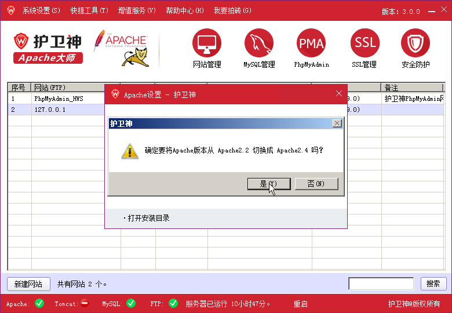The height and width of the screenshot is (313, 452).
Task: Click the FTP status green check icon
Action: [173, 303]
